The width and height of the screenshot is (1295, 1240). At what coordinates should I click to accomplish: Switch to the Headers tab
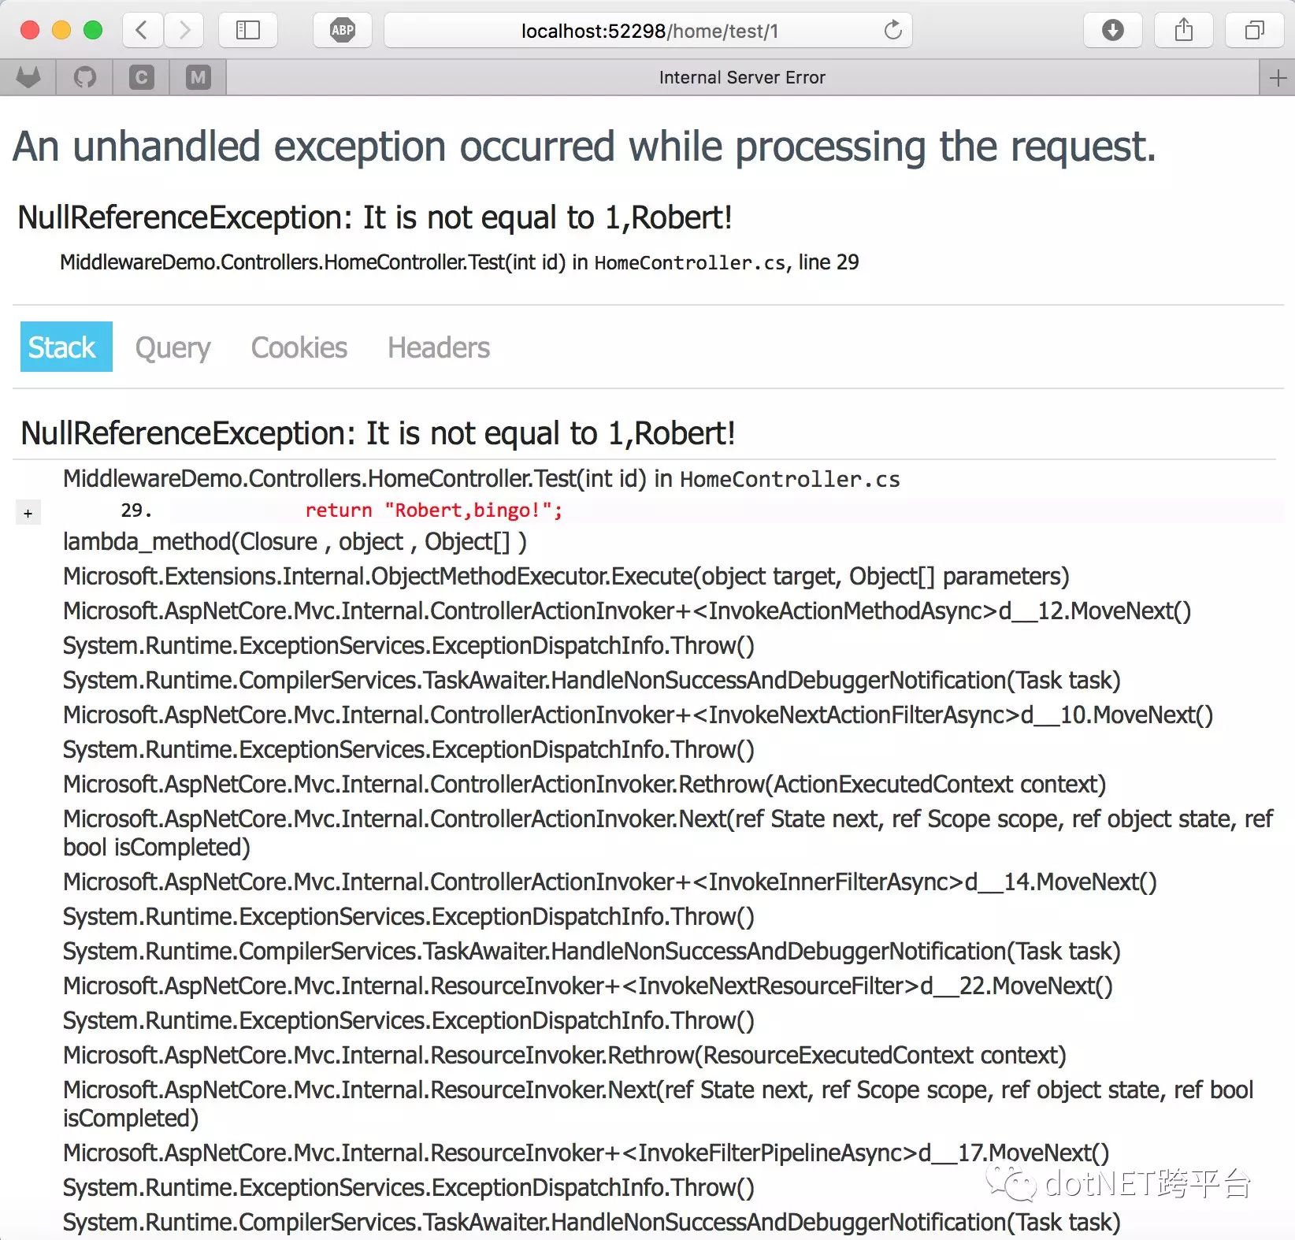(x=439, y=347)
